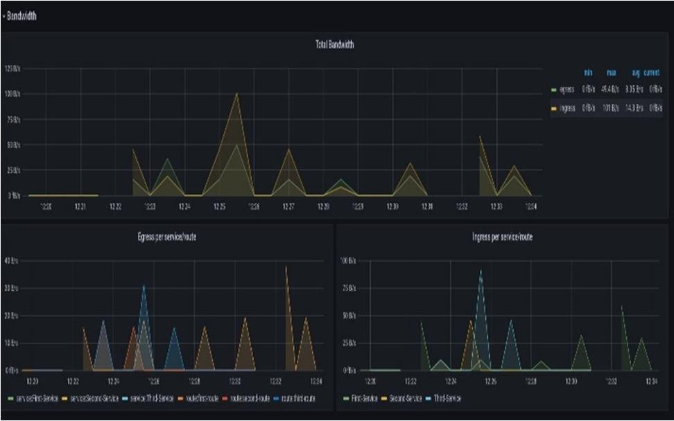Toggle service:First-Service in the egress legend
Viewport: 674px width, 421px height.
pyautogui.click(x=37, y=399)
